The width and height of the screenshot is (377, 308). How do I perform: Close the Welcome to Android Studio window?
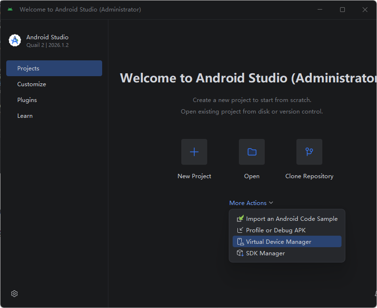point(365,10)
